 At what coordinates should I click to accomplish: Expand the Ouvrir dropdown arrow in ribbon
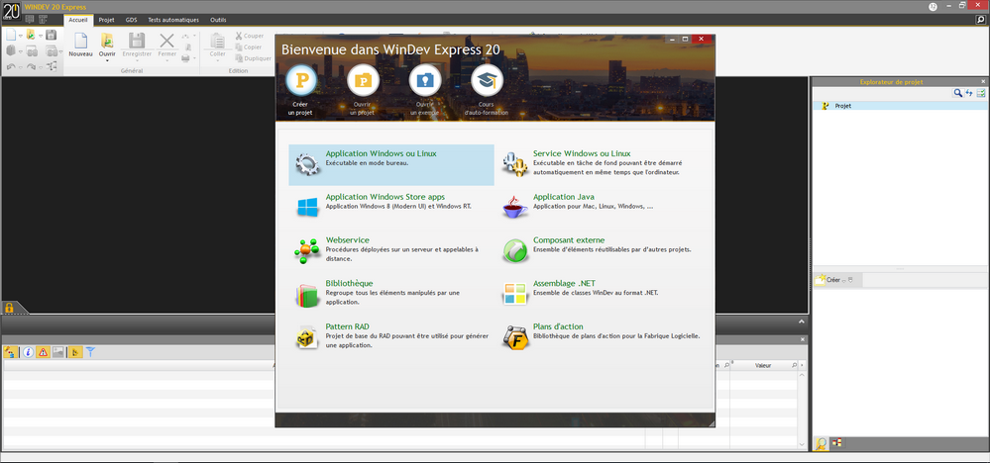click(107, 60)
